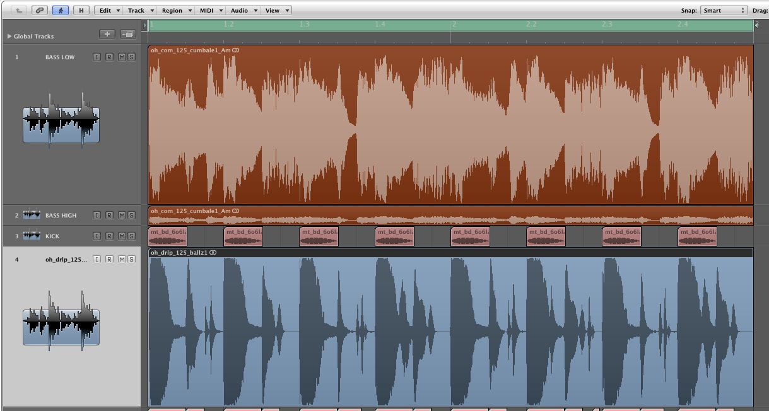The width and height of the screenshot is (769, 411).
Task: Click the cycle end locator arrow in ruler
Action: click(x=756, y=25)
